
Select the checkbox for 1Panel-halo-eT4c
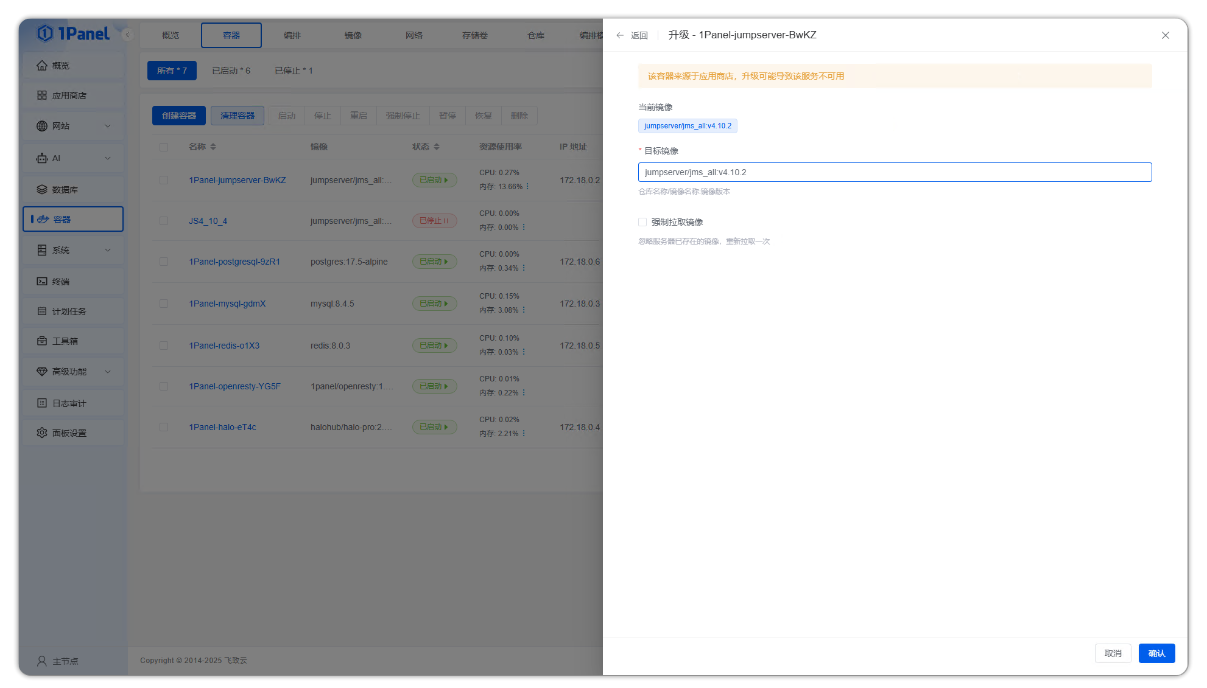[x=164, y=427]
